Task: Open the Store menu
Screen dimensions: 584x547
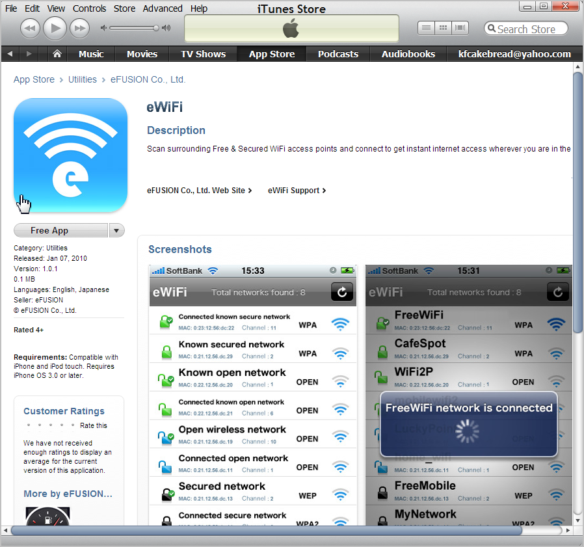Action: tap(124, 8)
